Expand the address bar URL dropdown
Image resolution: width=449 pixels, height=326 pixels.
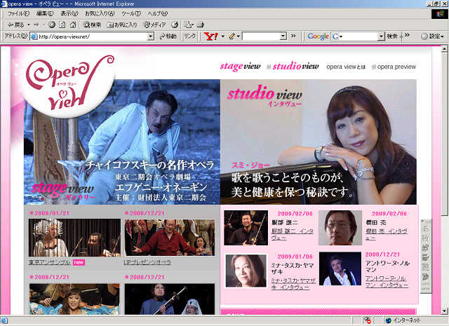coord(150,36)
